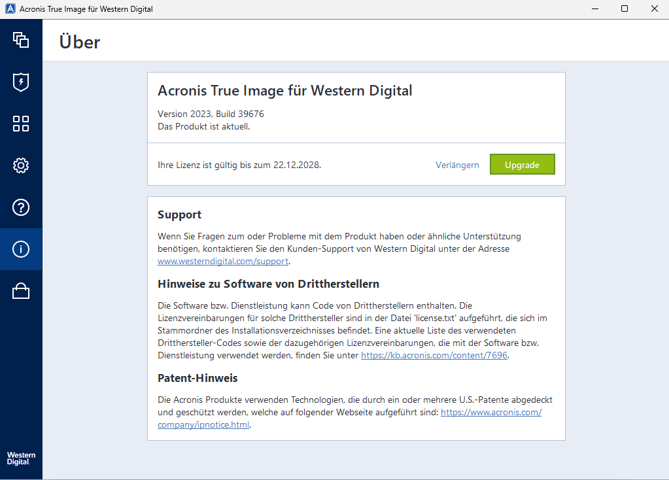Open the Tools grid section

click(21, 124)
